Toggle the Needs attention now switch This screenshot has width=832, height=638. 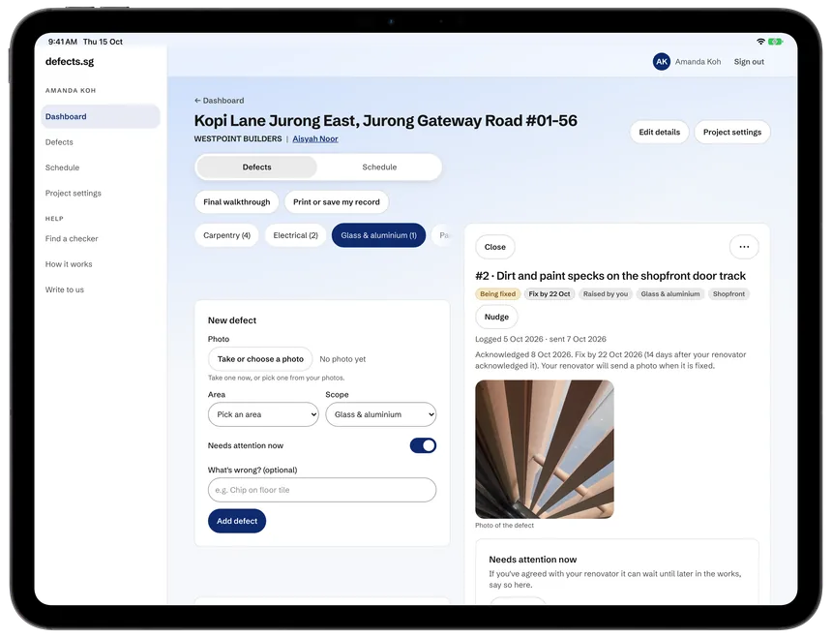tap(423, 445)
